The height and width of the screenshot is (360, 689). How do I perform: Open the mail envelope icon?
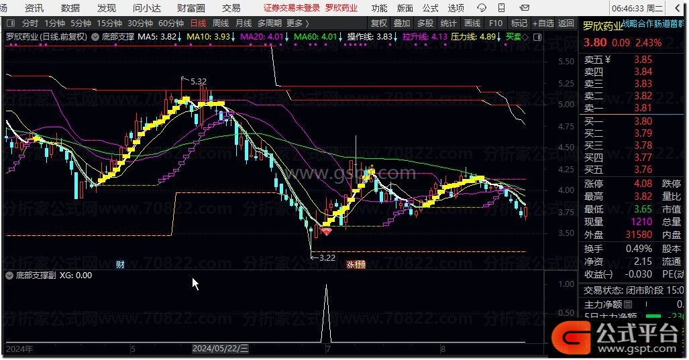[524, 8]
